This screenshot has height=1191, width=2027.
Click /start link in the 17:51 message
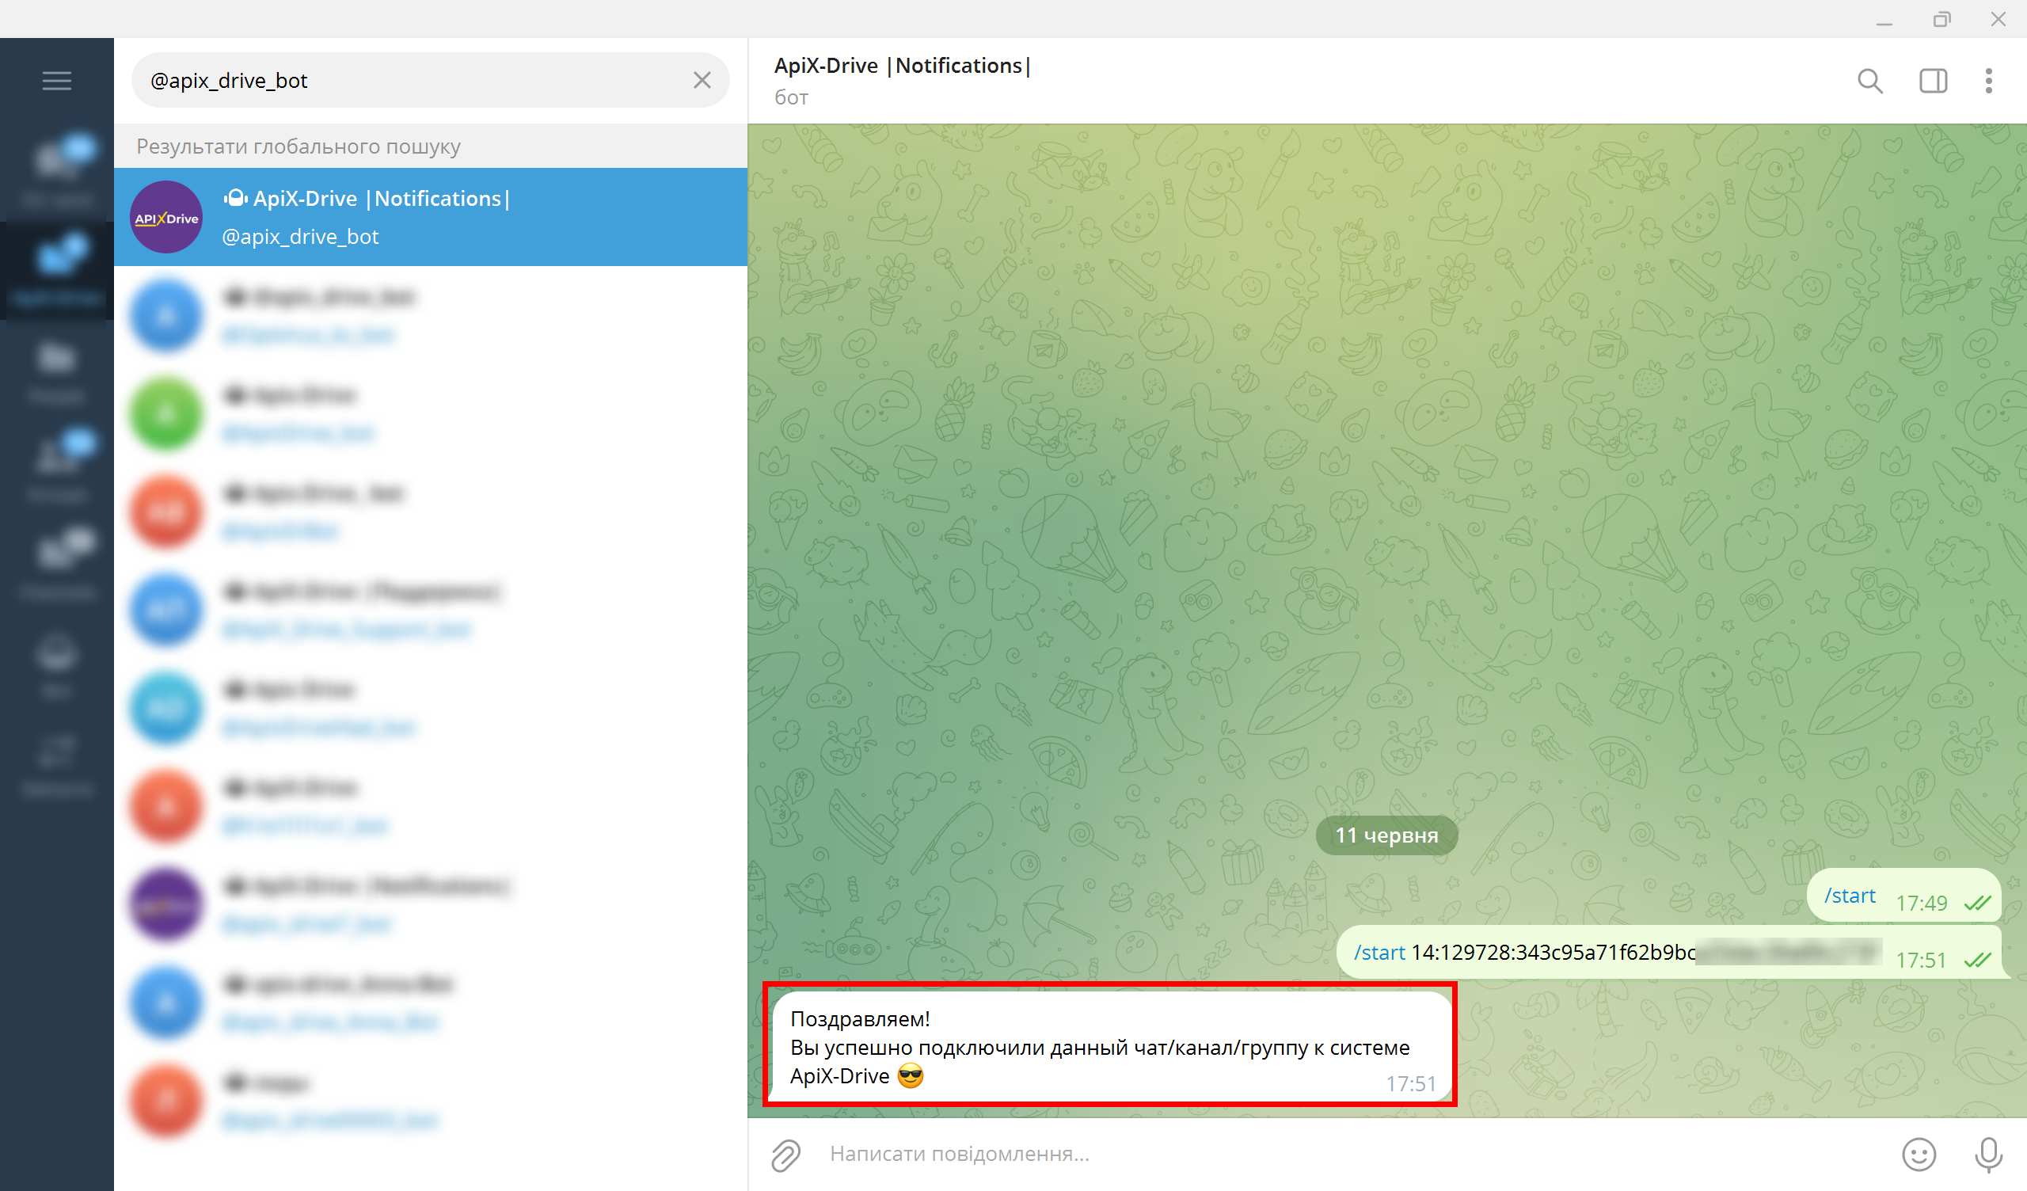coord(1379,952)
